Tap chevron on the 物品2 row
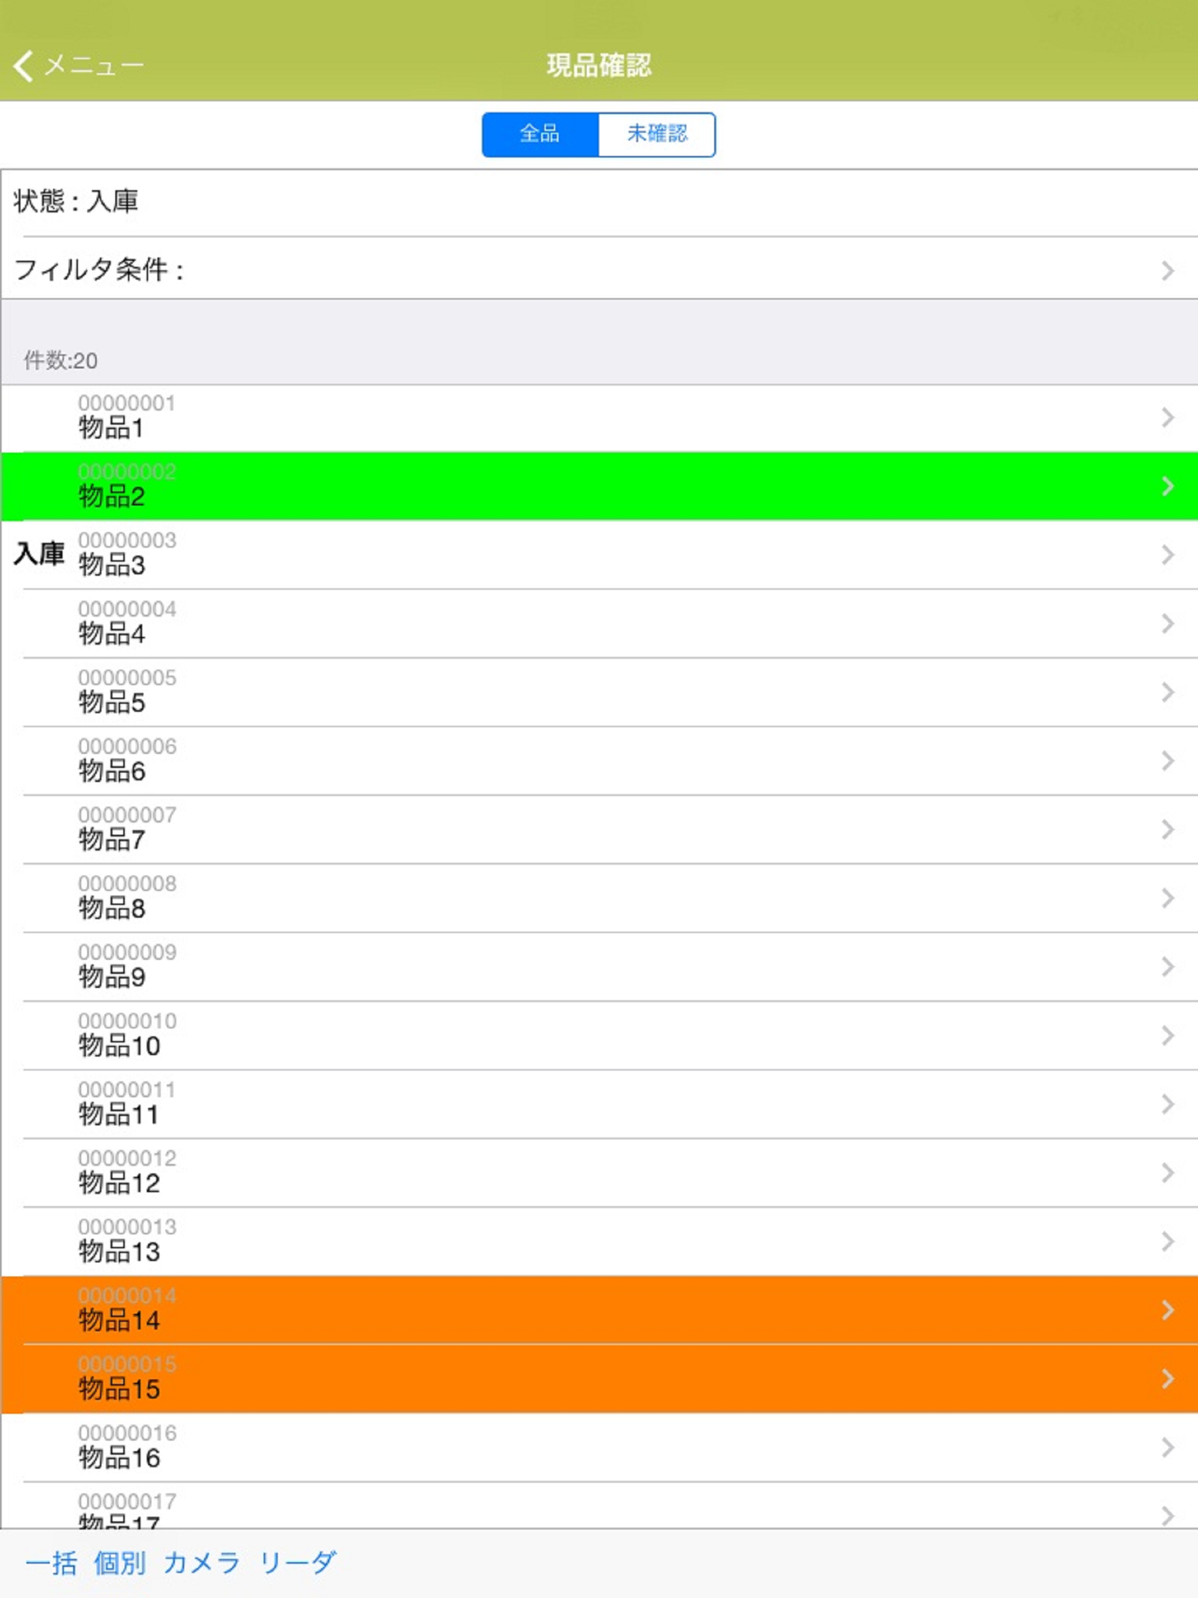1198x1598 pixels. click(1168, 486)
